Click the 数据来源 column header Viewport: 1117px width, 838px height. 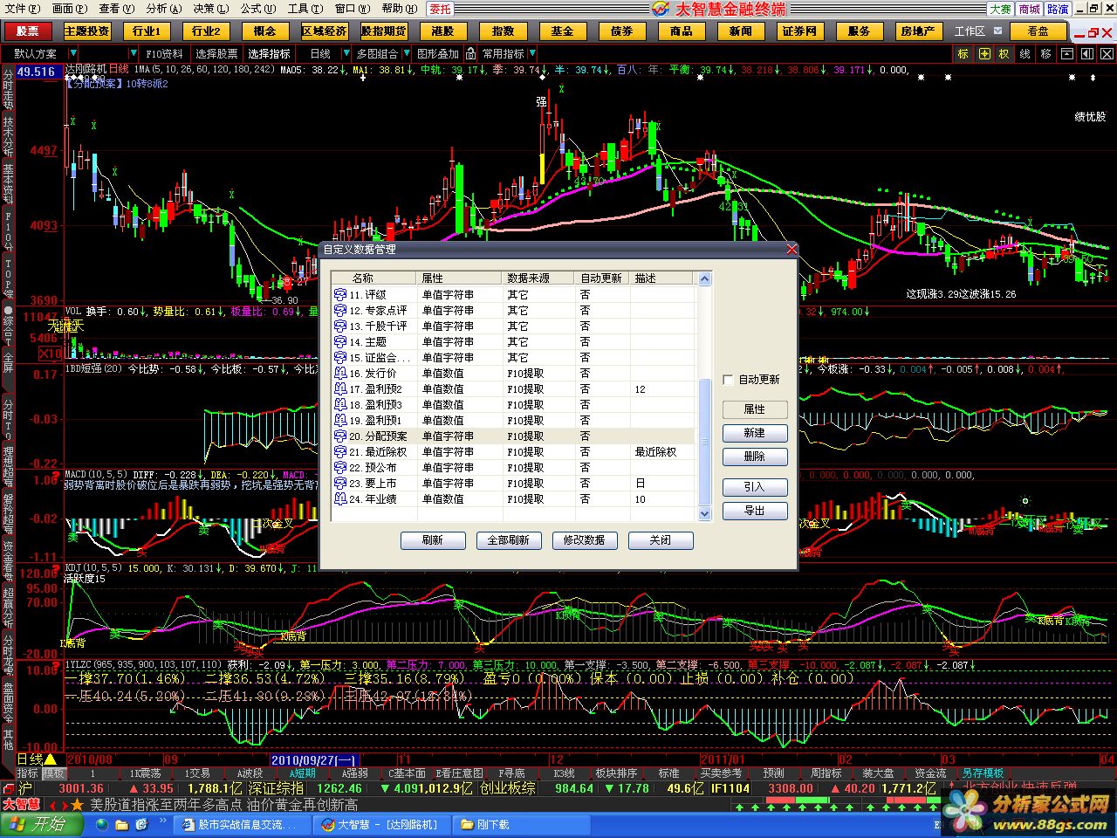[540, 278]
